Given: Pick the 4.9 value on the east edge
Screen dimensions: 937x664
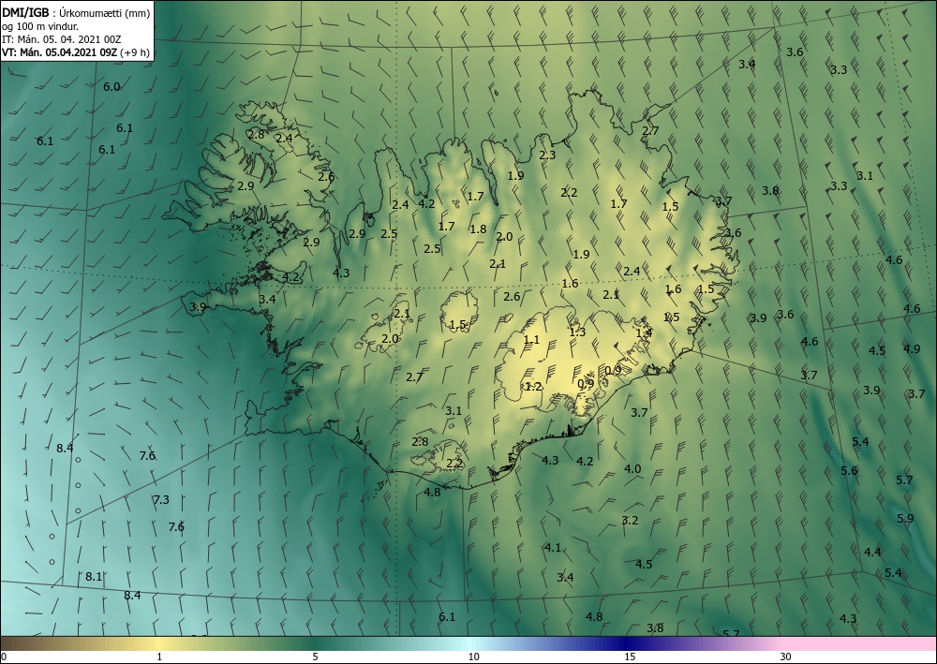Looking at the screenshot, I should 912,349.
